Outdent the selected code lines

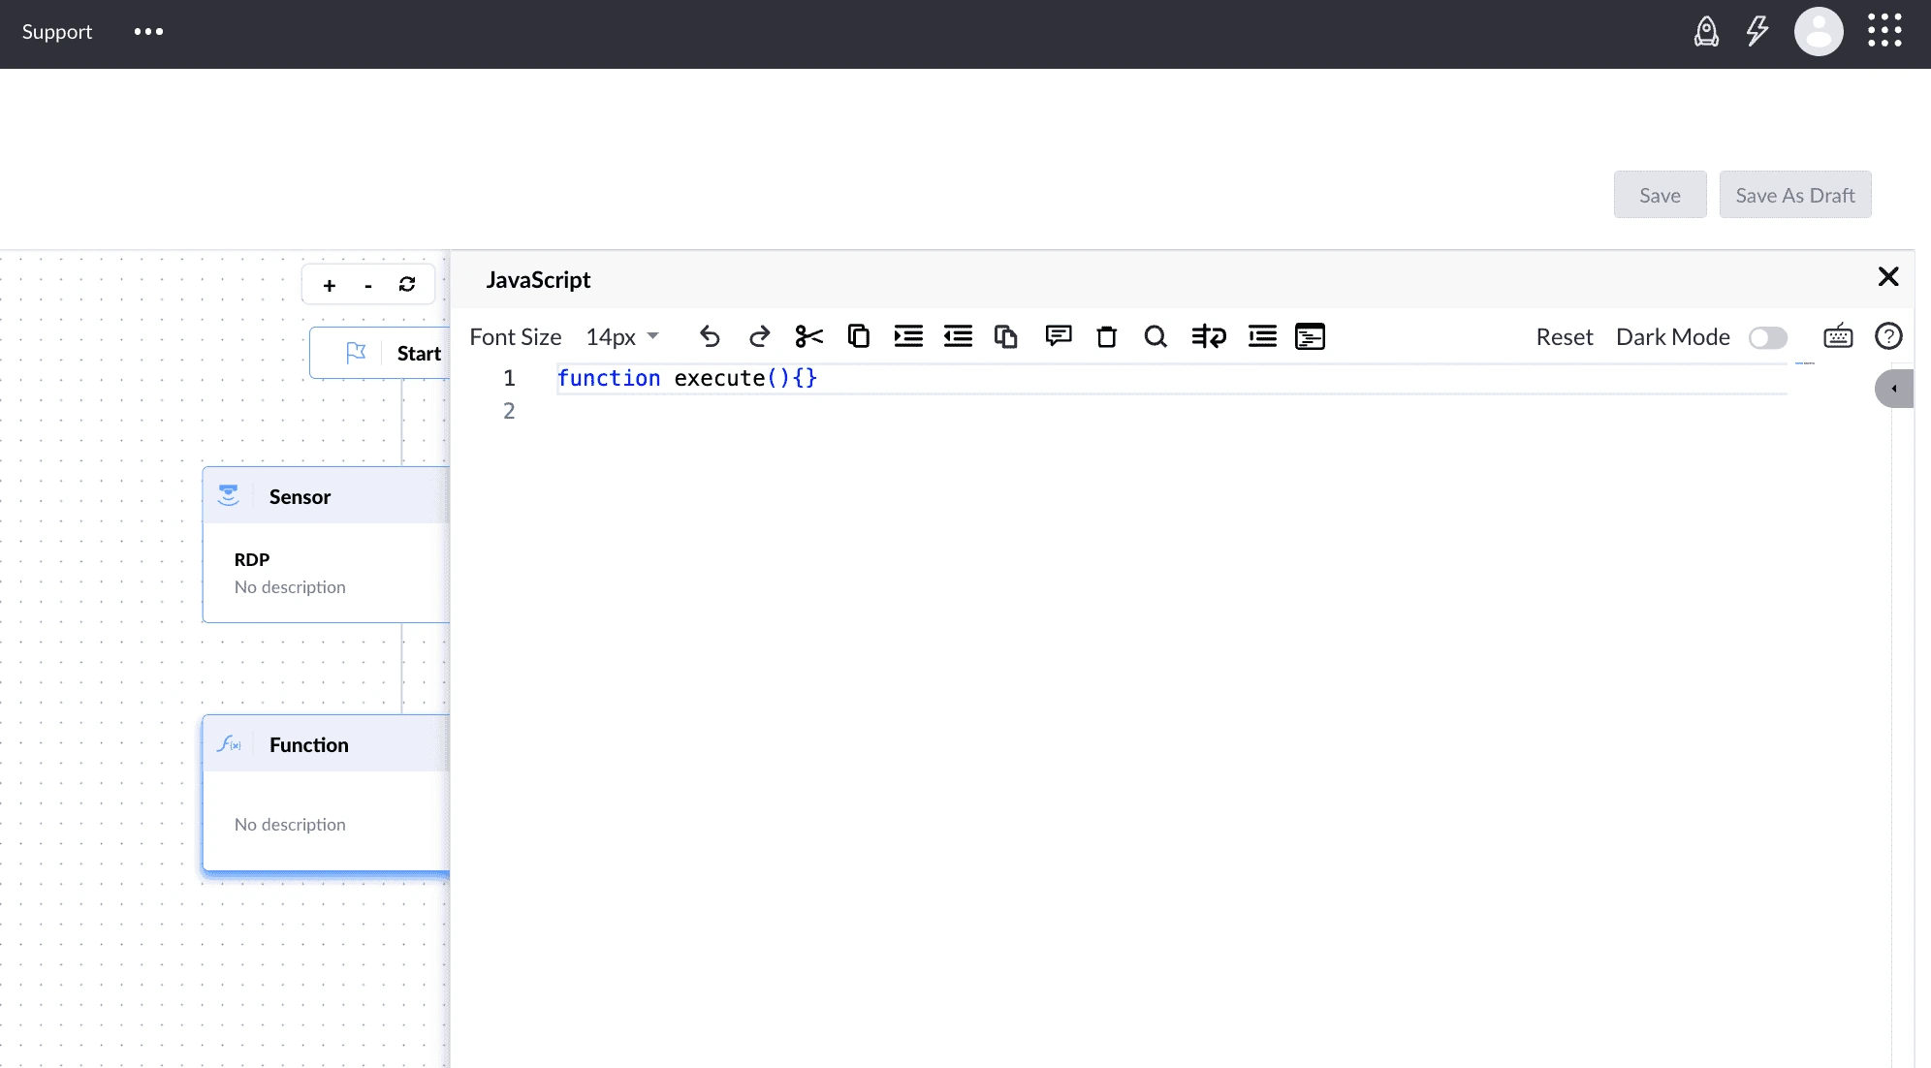click(x=958, y=336)
